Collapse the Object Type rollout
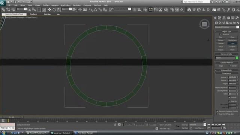The width and height of the screenshot is (240, 135). coord(226,31)
